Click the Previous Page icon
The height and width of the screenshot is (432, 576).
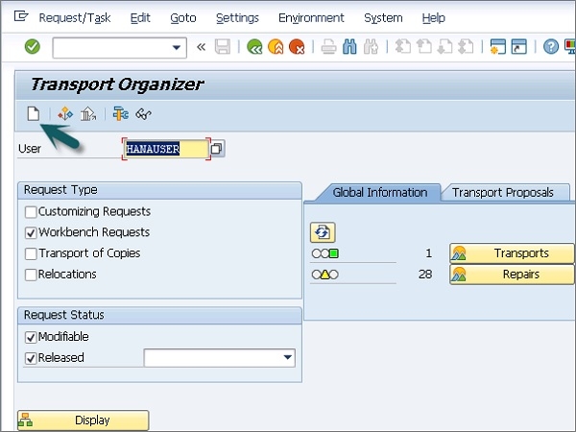(x=424, y=47)
